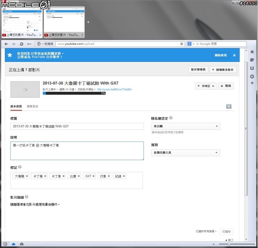258x248 pixels.
Task: Click the 說明 description text area
Action: pos(77,151)
